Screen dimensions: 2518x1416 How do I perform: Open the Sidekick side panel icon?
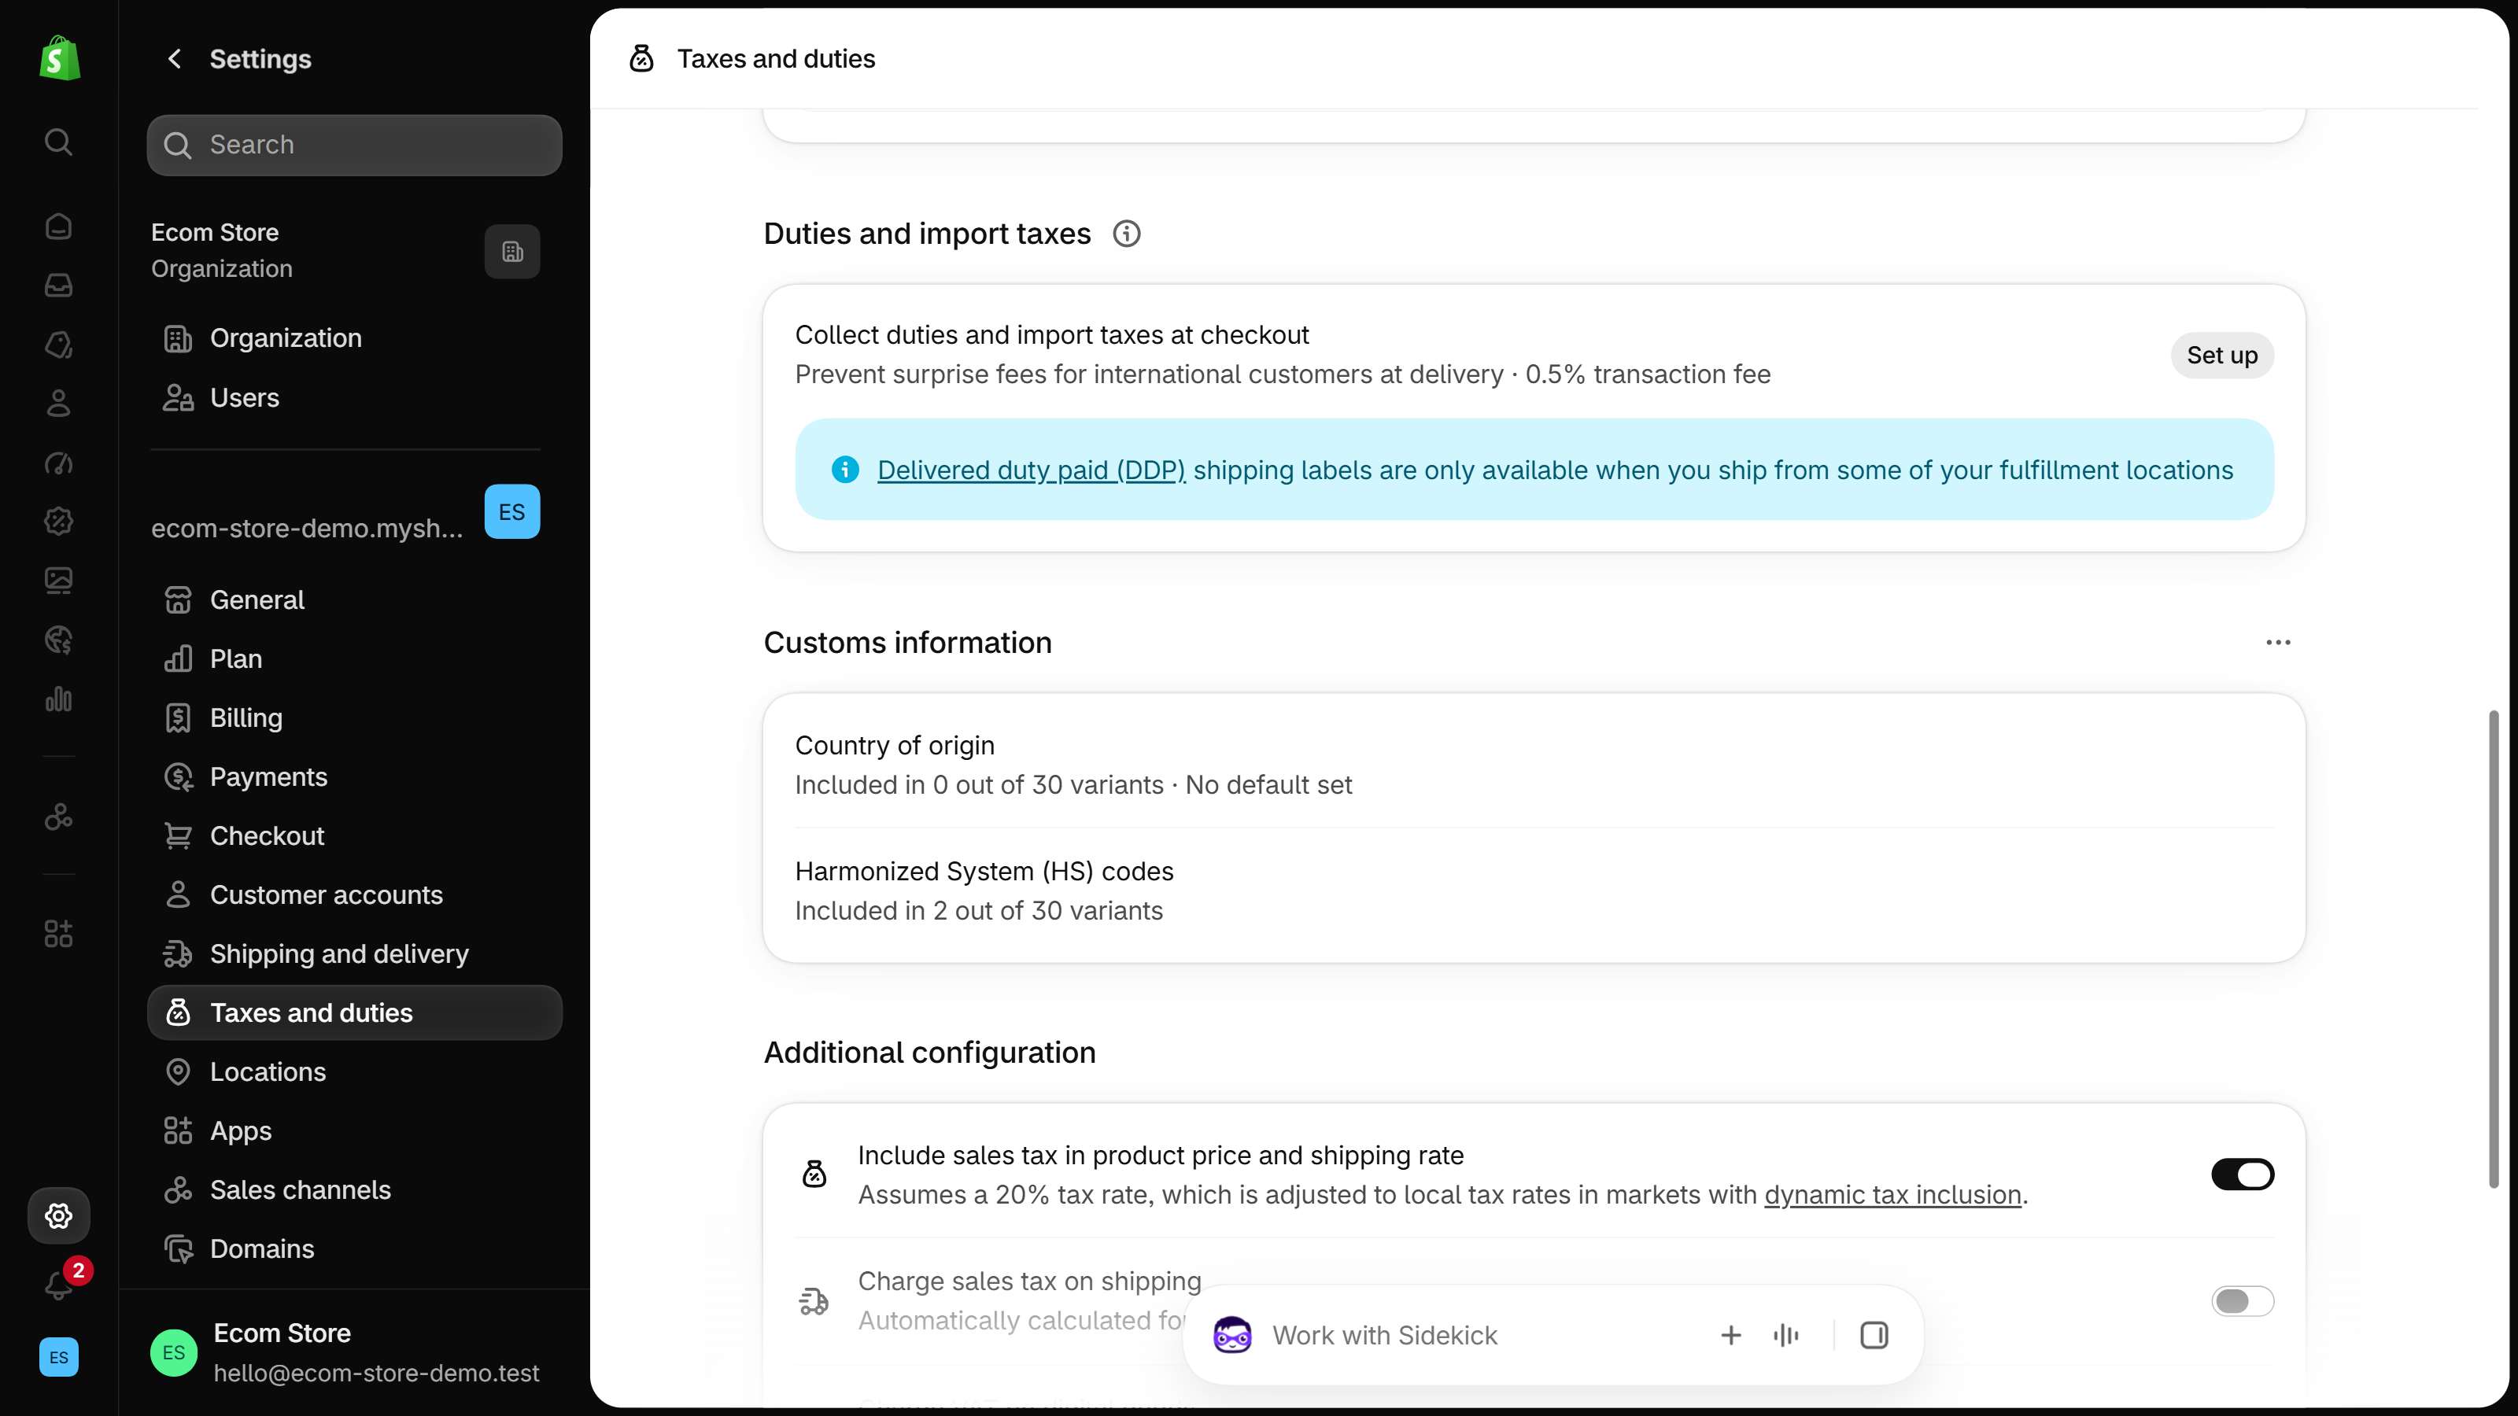tap(1874, 1335)
